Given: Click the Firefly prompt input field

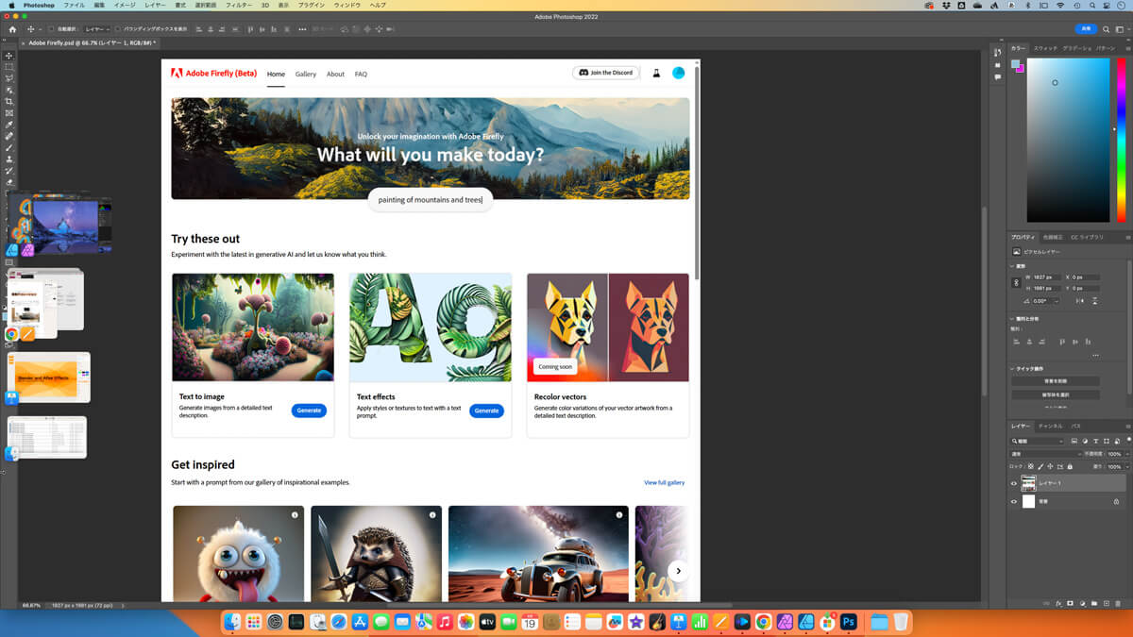Looking at the screenshot, I should 431,200.
